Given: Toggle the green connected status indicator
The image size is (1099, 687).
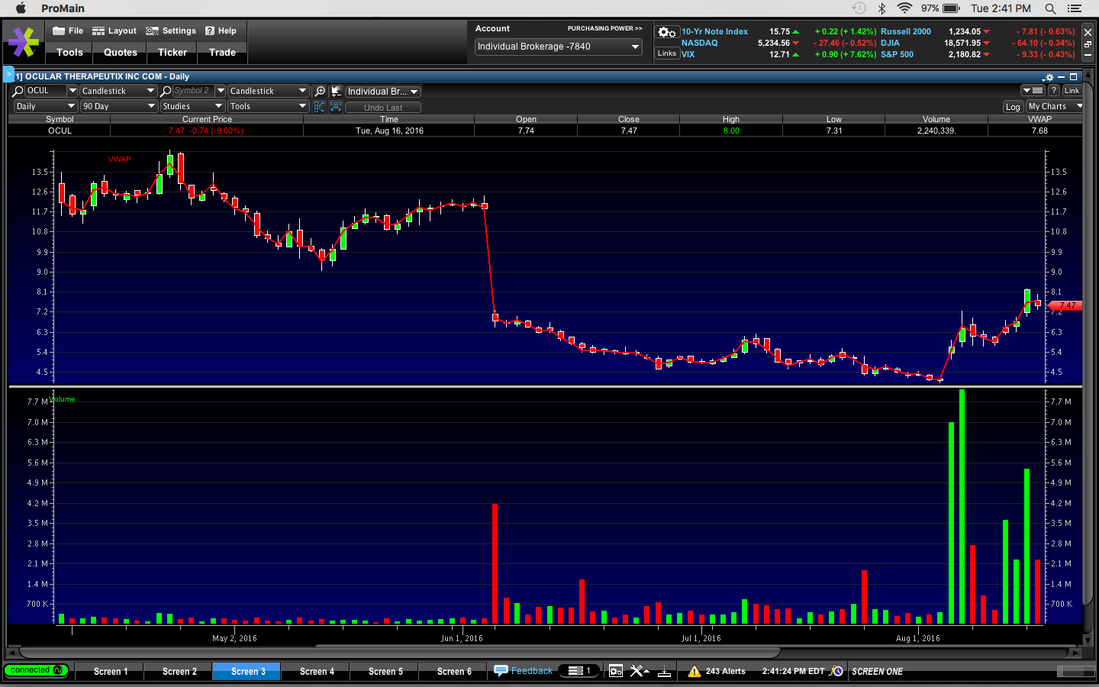Looking at the screenshot, I should [x=37, y=670].
